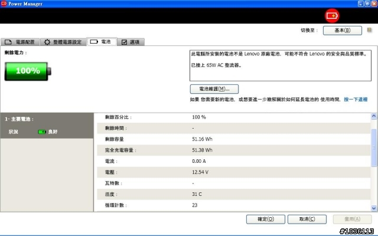Click the 電流 value 0.00 A
This screenshot has height=236, width=378.
click(x=199, y=161)
